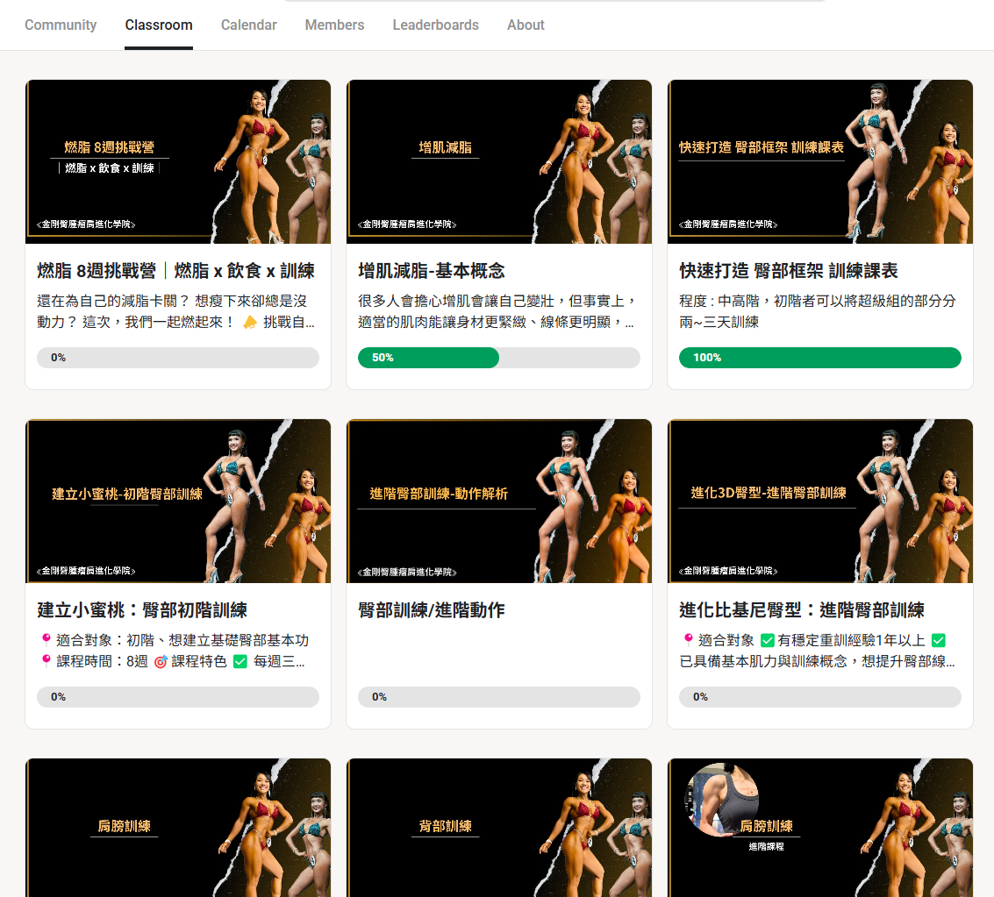Click the green check after 有穩定重訓經驗1年以上

click(939, 640)
